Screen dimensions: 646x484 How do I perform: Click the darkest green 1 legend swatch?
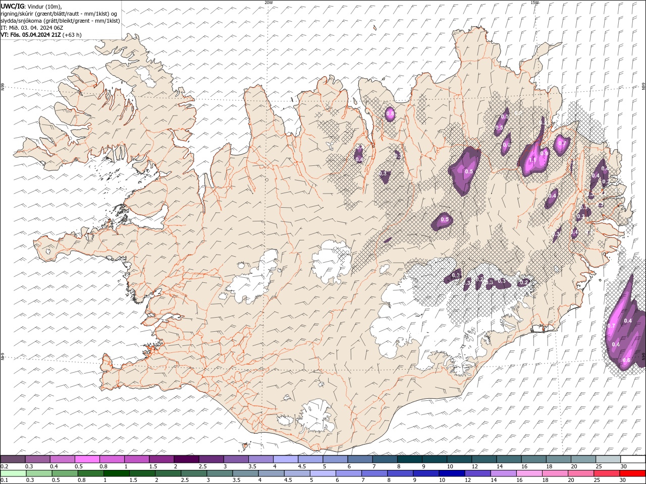click(x=116, y=473)
